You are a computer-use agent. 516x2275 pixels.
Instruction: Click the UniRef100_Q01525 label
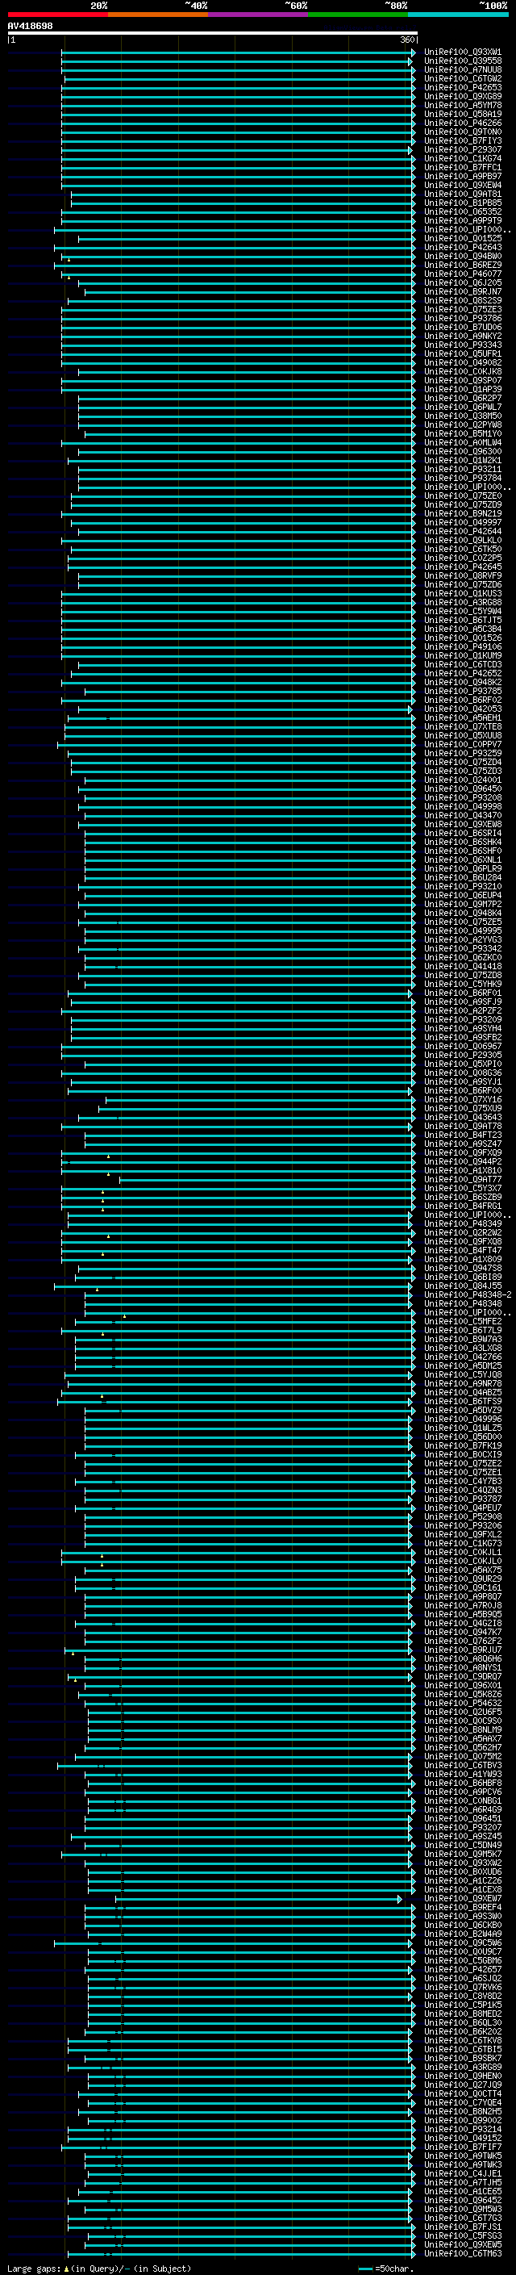463,238
